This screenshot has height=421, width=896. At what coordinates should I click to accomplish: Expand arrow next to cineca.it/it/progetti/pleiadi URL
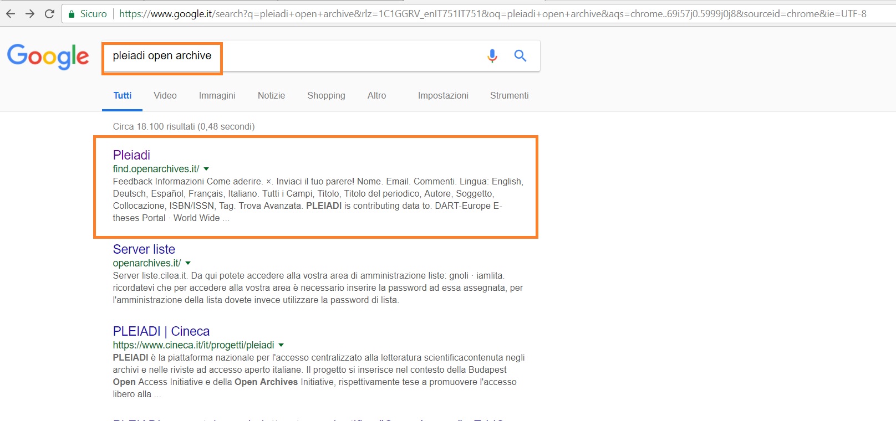pos(281,345)
